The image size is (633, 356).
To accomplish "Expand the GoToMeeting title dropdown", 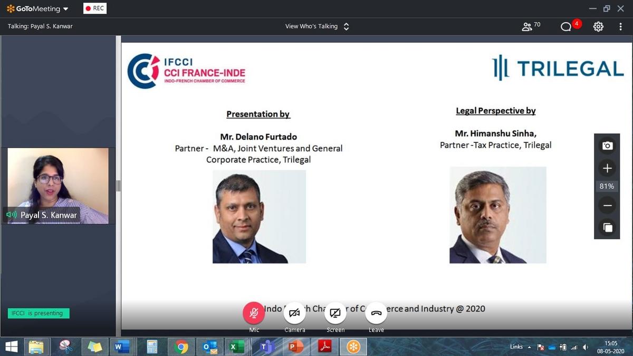I will [65, 9].
